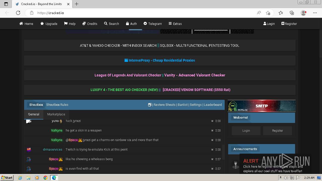
Task: Open the shoutbox Banlist
Action: 183,105
